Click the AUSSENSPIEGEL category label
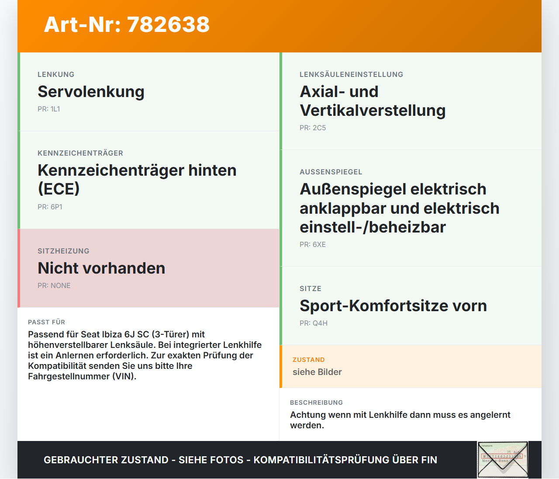 tap(331, 172)
